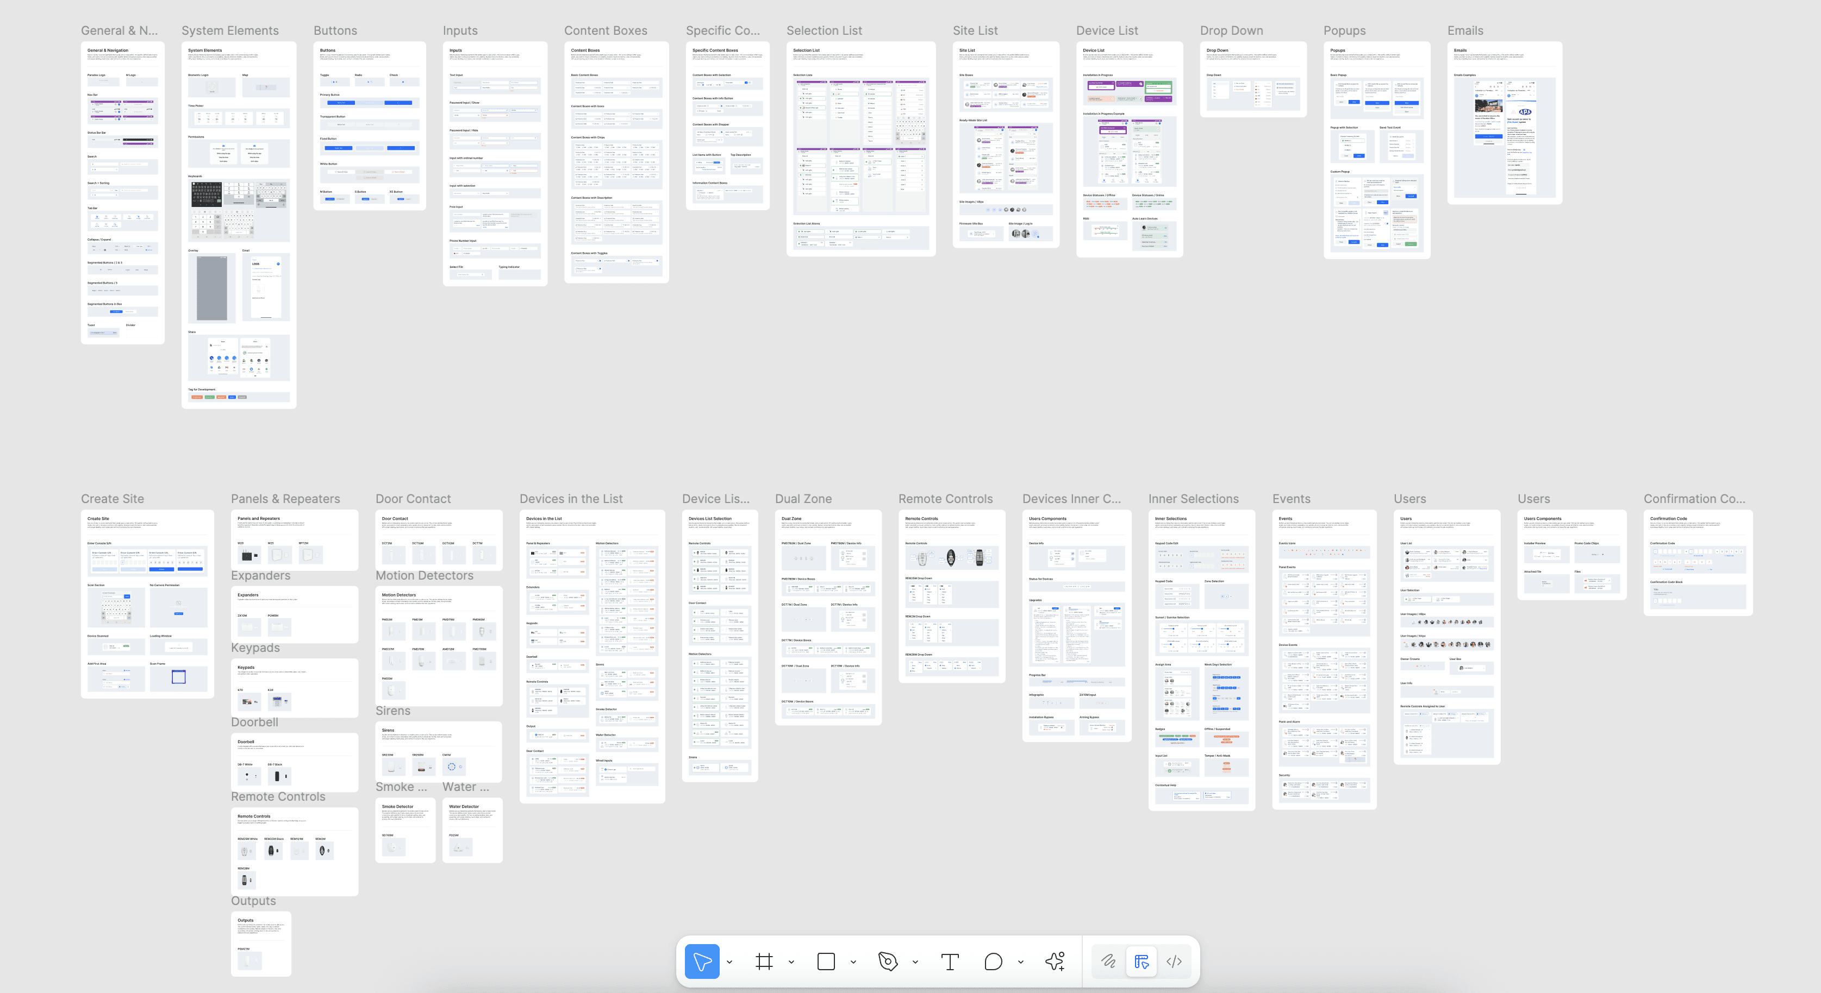This screenshot has height=993, width=1821.
Task: Expand the Move tool options chevron
Action: coord(729,962)
